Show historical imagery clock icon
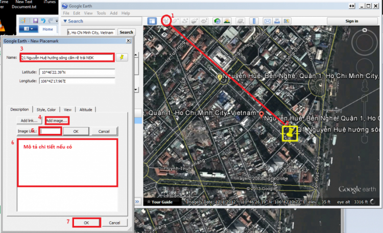 pos(217,21)
